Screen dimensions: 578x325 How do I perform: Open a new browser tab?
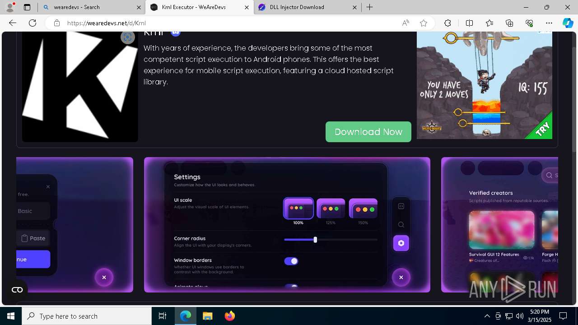[x=370, y=7]
